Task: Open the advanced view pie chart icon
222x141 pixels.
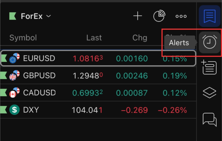Action: (159, 16)
